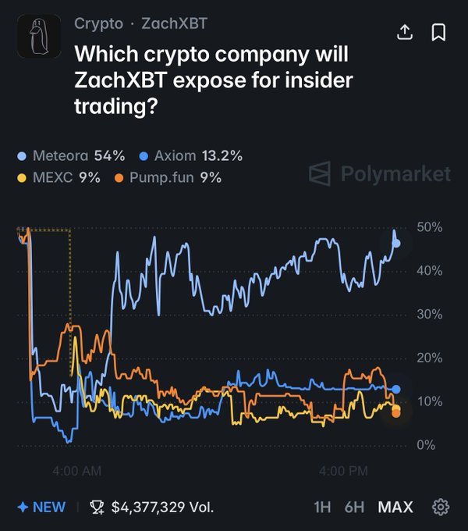This screenshot has height=531, width=468.
Task: Tap the Pump.fun orange endpoint dot
Action: tap(396, 412)
